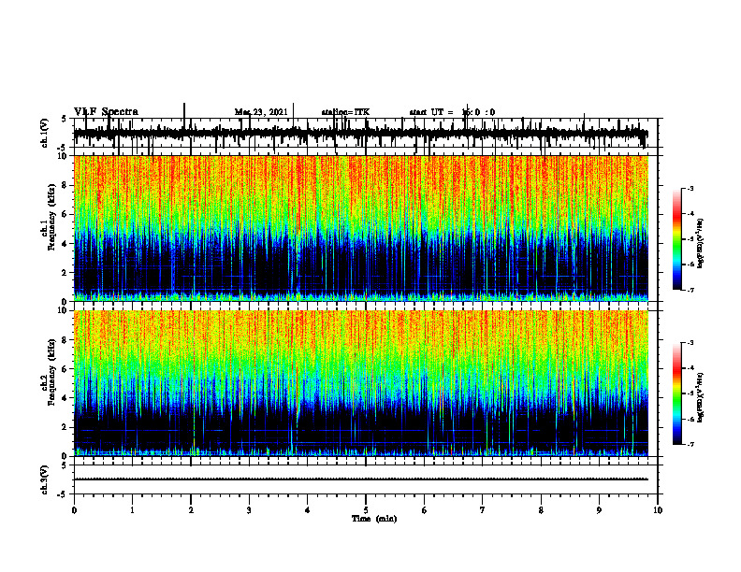
Task: Click time axis tick label "8"
Action: [x=541, y=510]
